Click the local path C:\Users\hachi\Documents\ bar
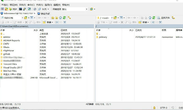 point(47,26)
